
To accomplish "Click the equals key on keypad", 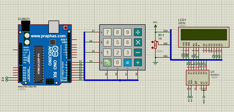I will coord(127,63).
